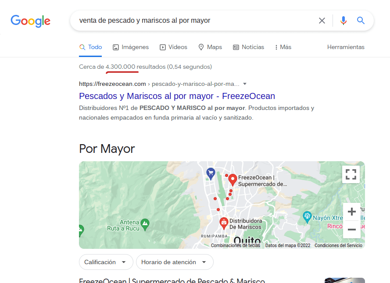This screenshot has height=283, width=390.
Task: Zoom out on the map
Action: coord(352,229)
